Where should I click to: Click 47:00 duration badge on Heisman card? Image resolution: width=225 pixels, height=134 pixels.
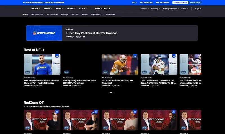(x=67, y=72)
